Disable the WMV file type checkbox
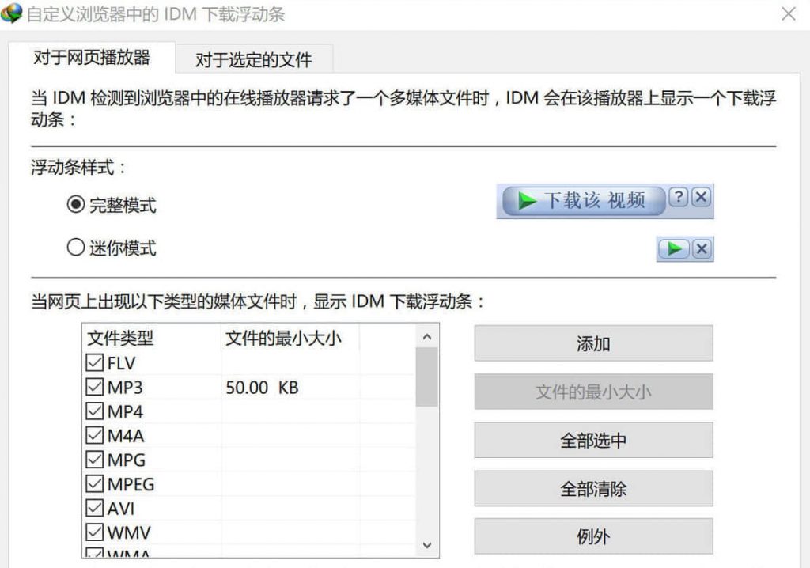The width and height of the screenshot is (810, 568). 95,531
